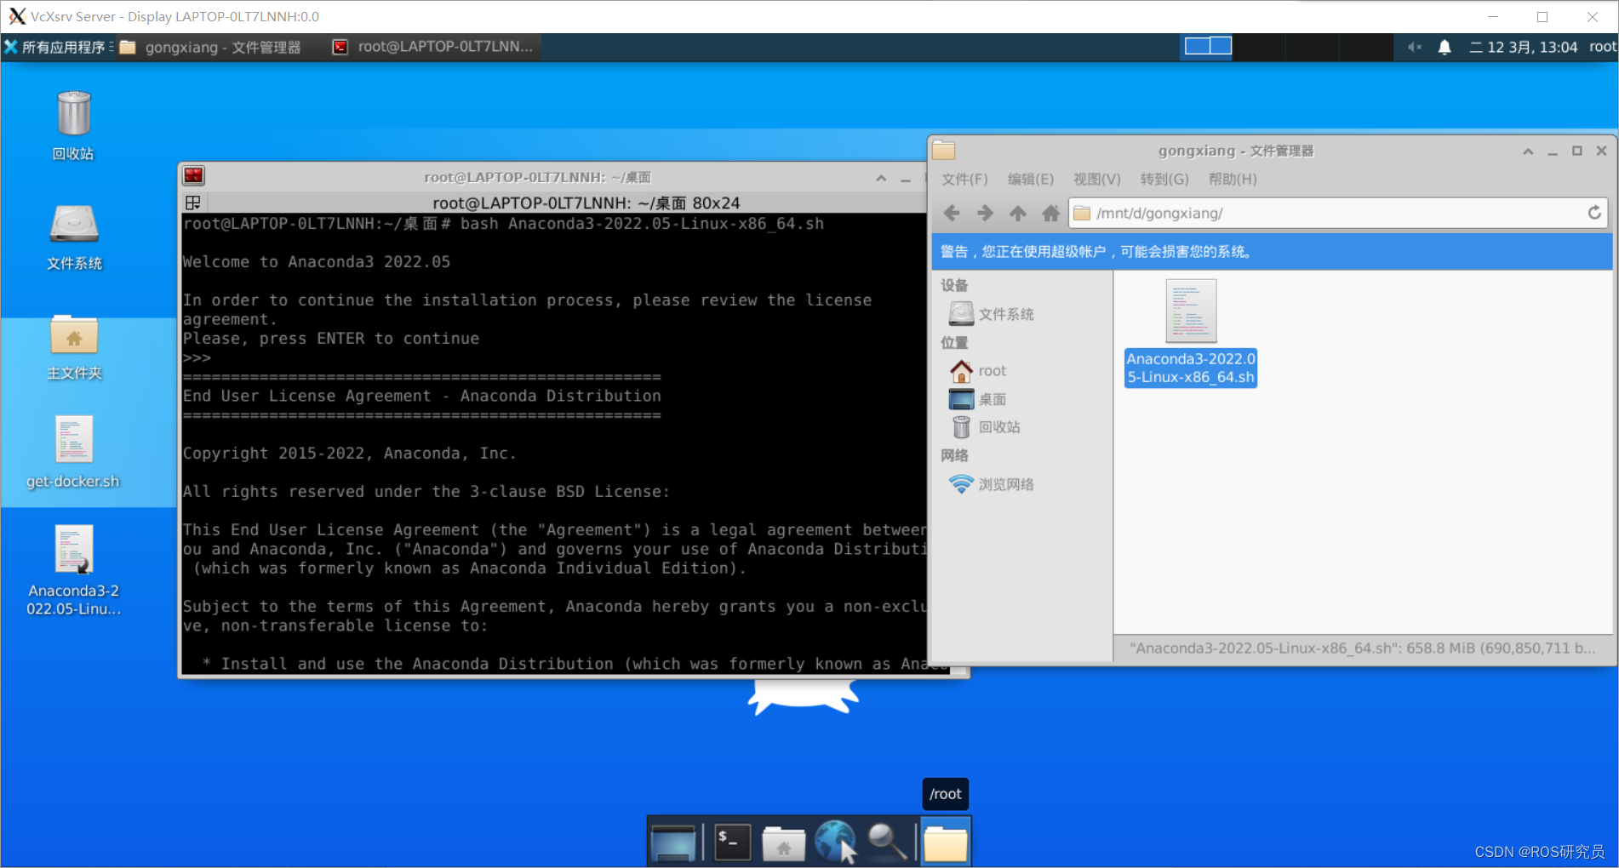
Task: Navigate back using file manager's back arrow
Action: tap(951, 213)
